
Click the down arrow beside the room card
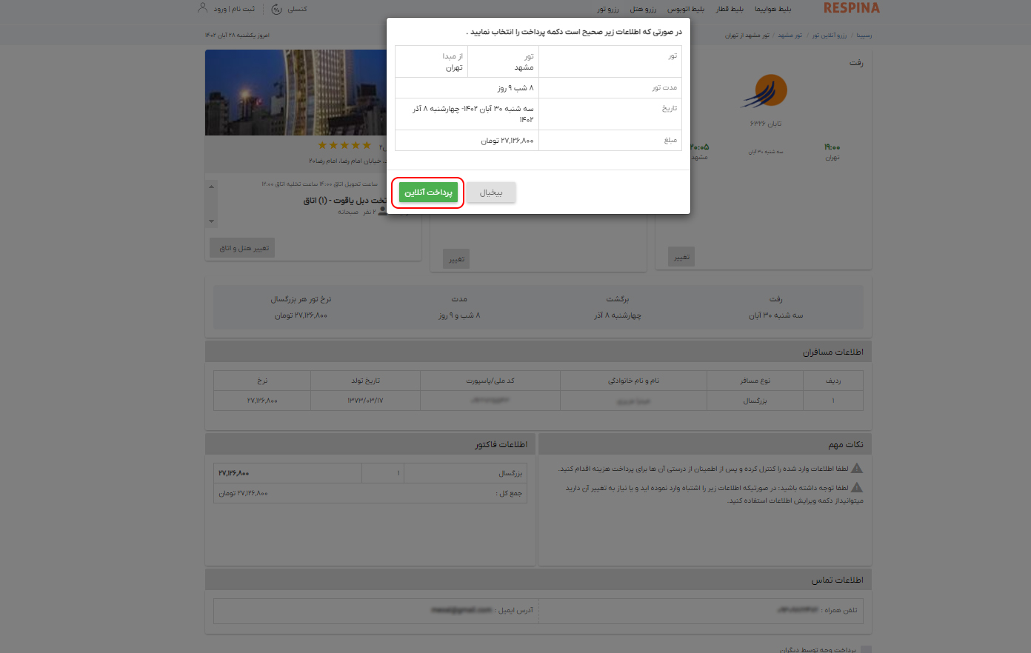pyautogui.click(x=211, y=219)
